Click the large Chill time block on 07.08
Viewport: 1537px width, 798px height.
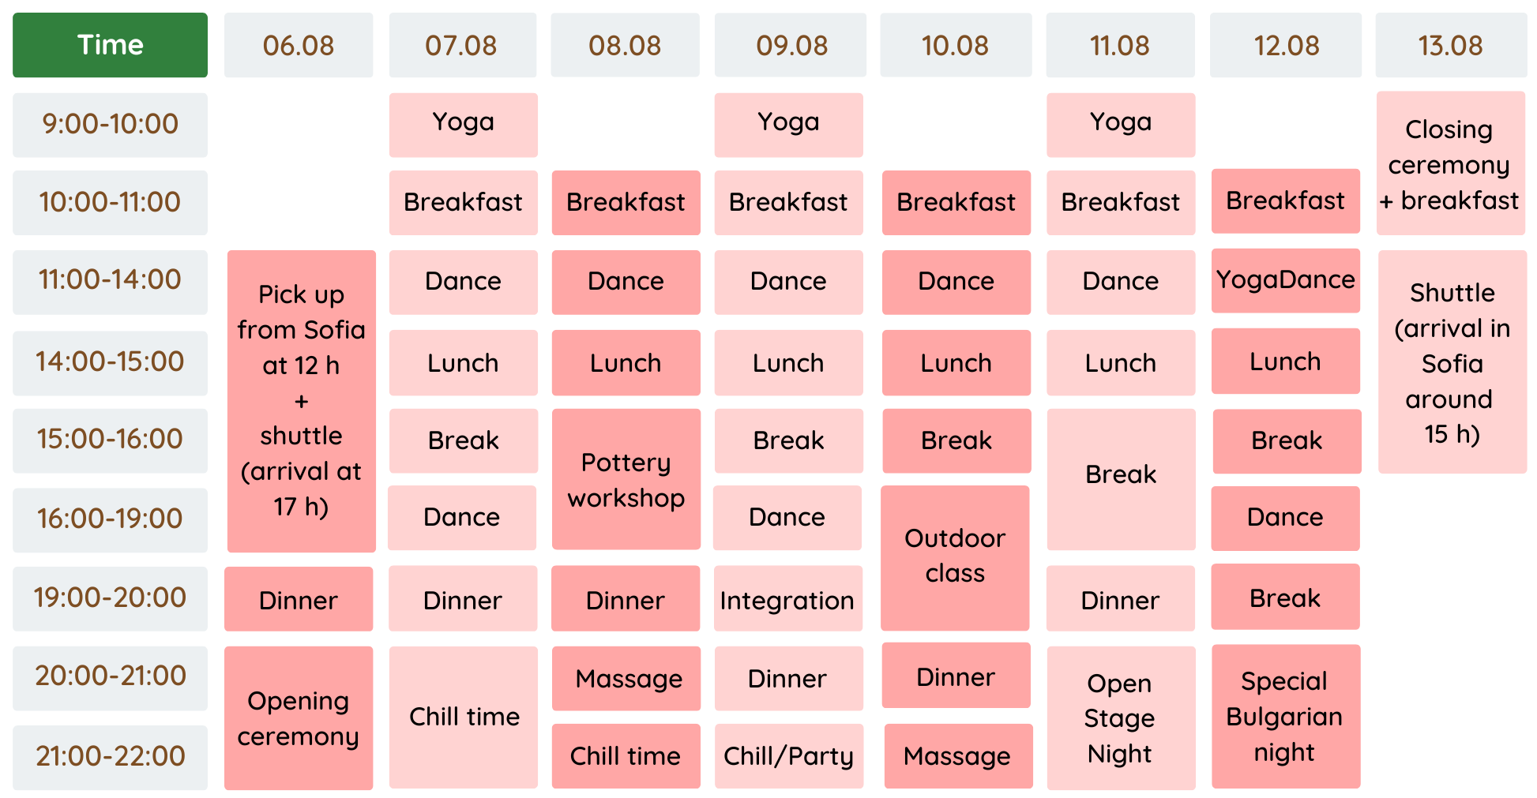point(463,717)
